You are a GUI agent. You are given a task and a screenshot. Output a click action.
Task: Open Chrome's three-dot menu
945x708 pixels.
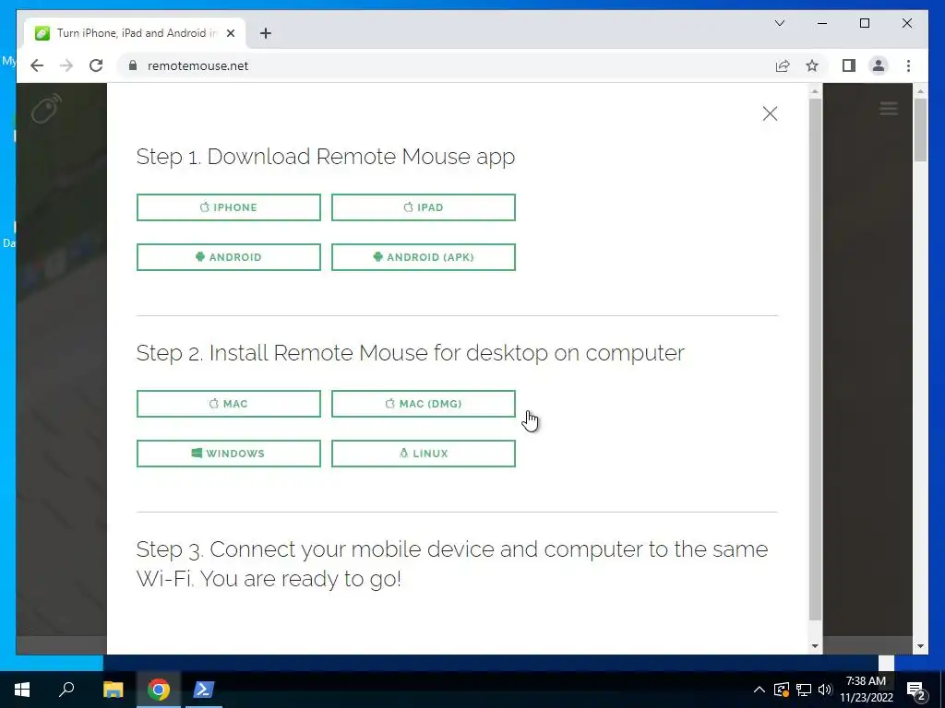908,65
